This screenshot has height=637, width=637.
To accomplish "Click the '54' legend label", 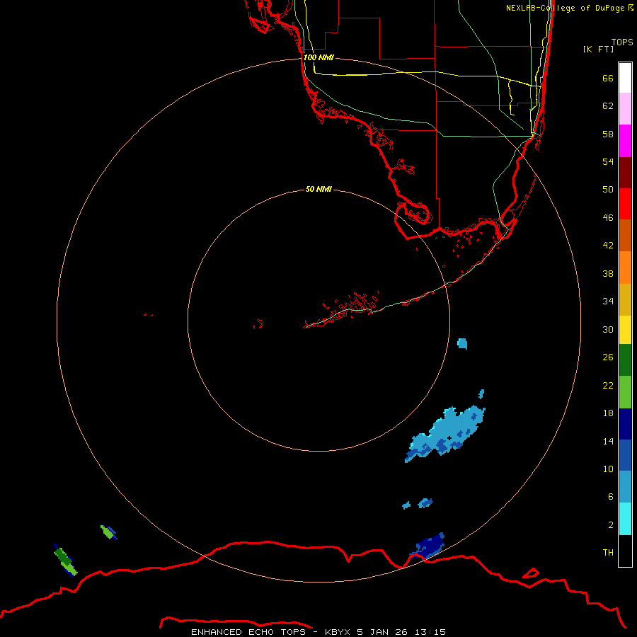I will click(608, 161).
